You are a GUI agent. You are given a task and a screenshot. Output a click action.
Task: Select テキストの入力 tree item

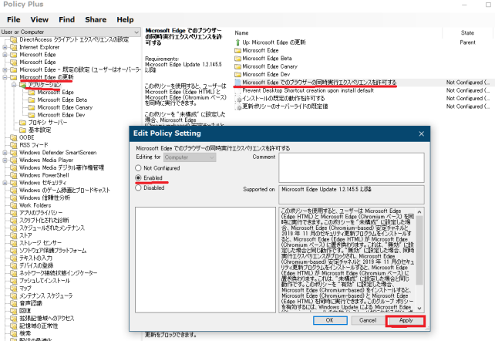pos(35,258)
